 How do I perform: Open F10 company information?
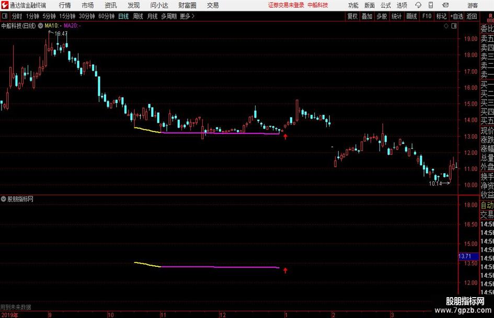pos(427,16)
